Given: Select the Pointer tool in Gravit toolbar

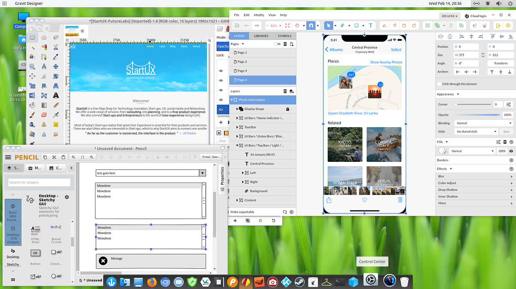Looking at the screenshot, I should click(329, 26).
